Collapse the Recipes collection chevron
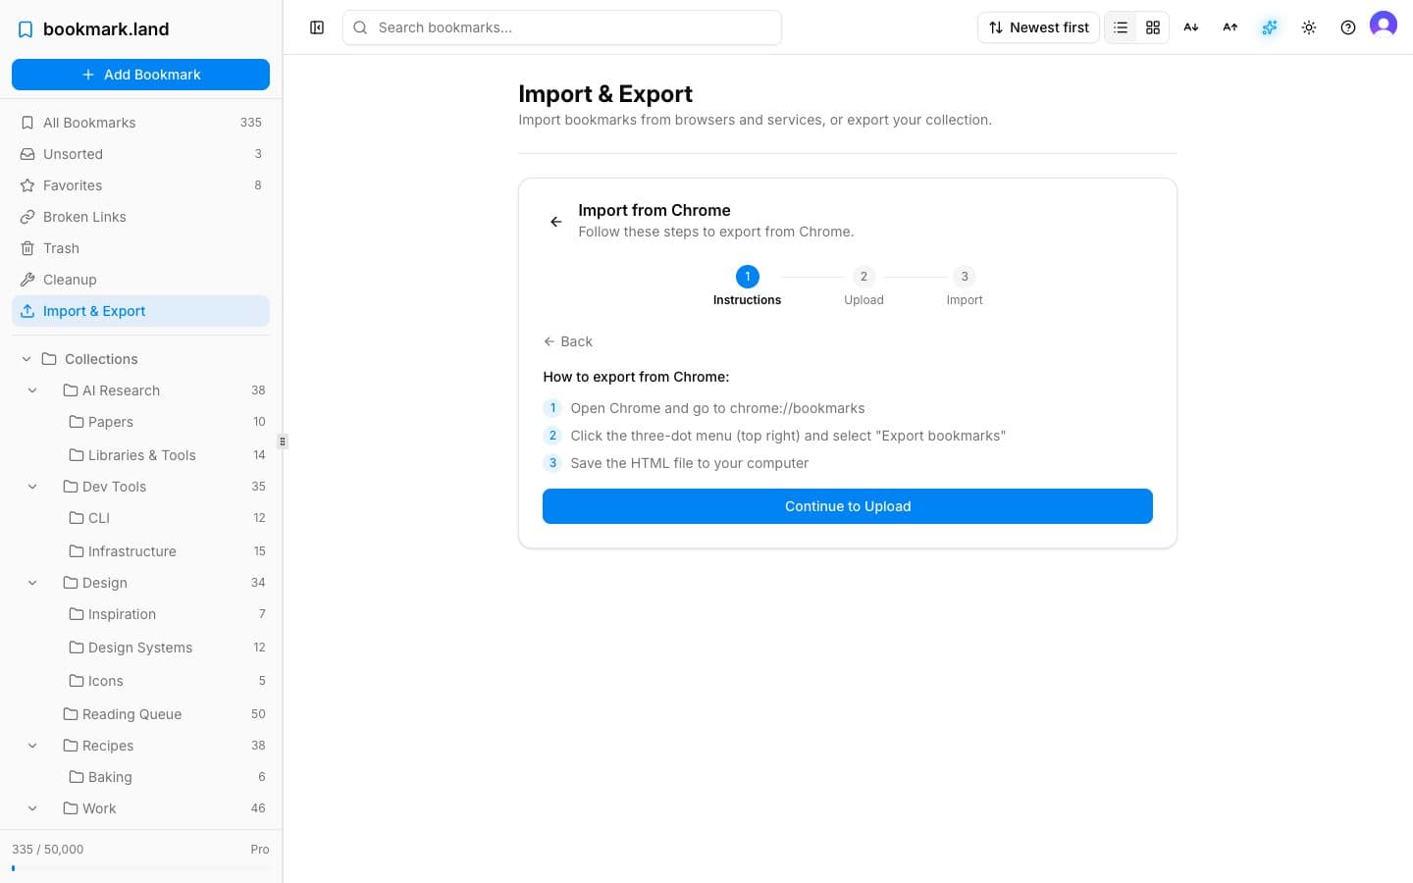 (32, 746)
